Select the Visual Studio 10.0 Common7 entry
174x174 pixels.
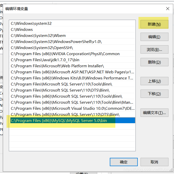pyautogui.click(x=72, y=108)
